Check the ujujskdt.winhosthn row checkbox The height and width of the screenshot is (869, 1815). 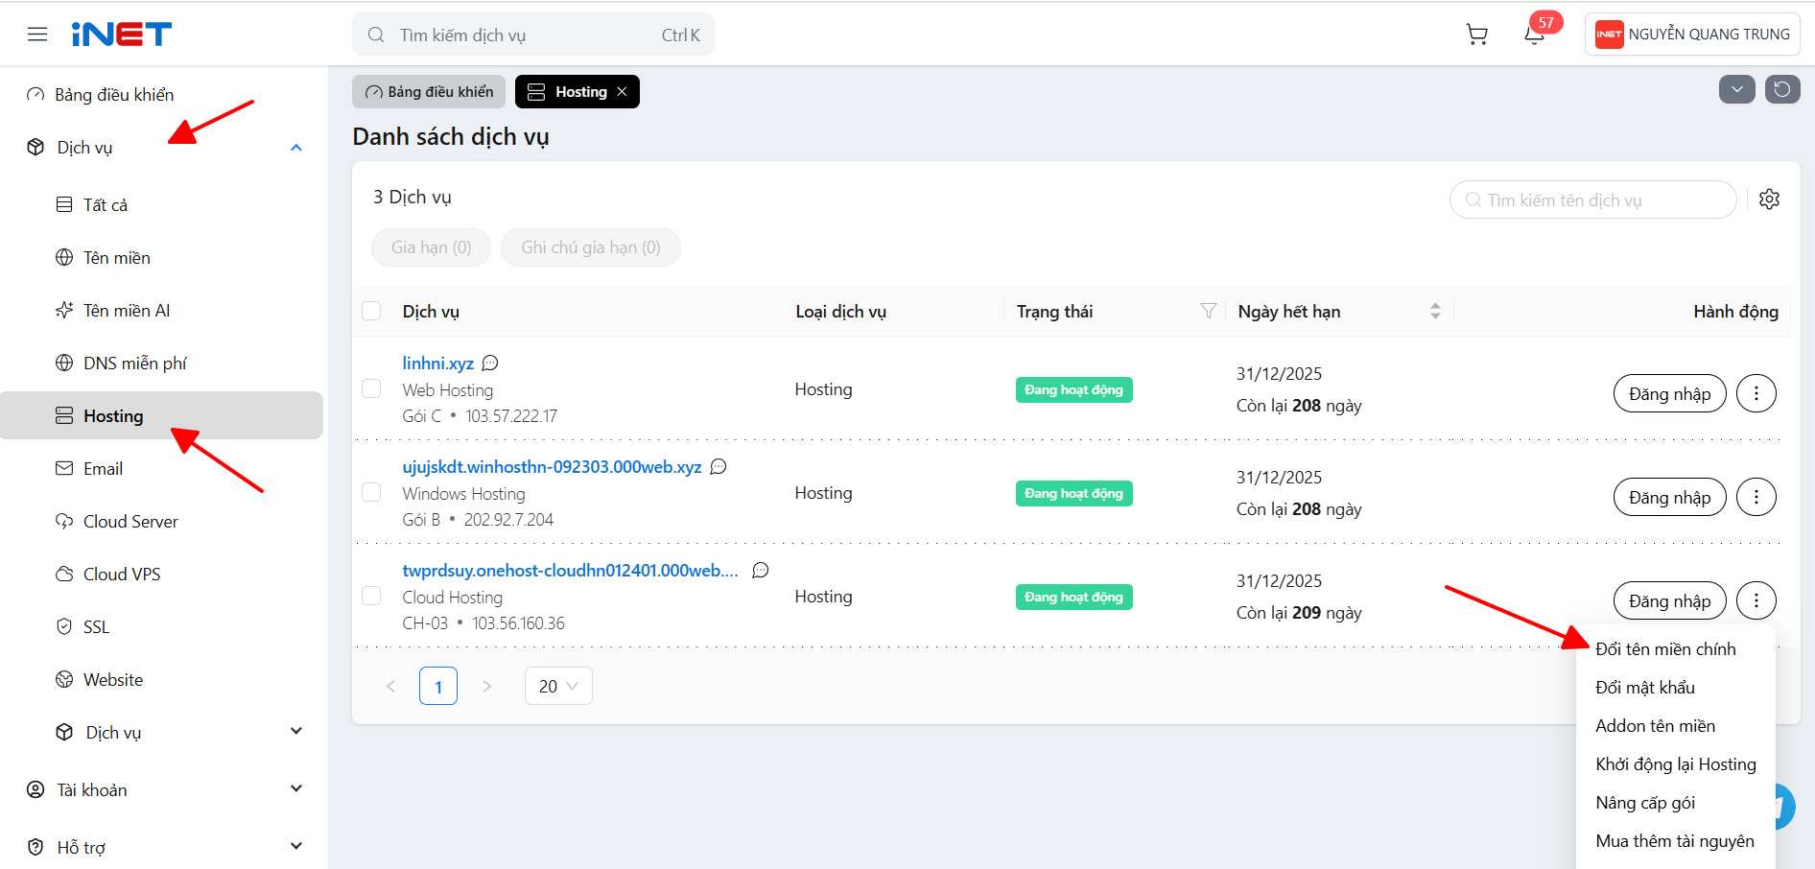[x=371, y=492]
